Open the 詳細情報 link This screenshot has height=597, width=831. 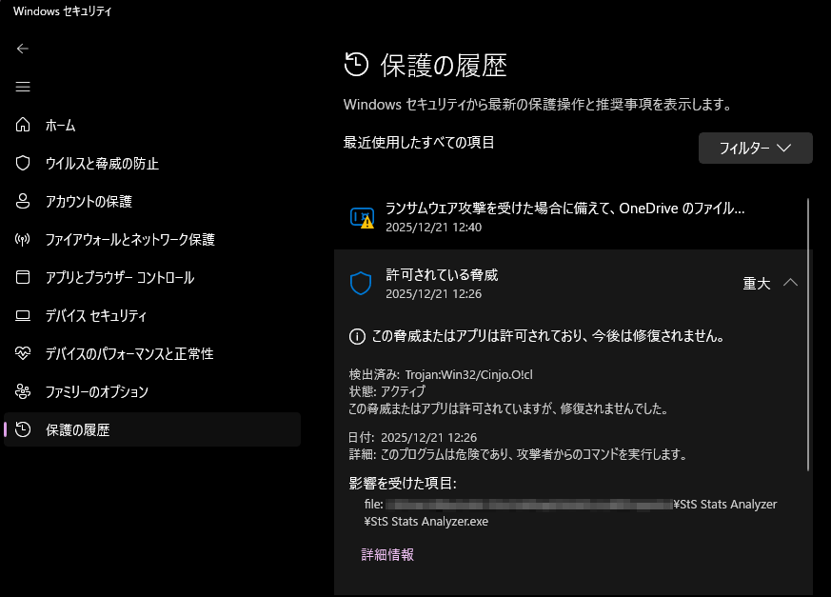(x=387, y=554)
